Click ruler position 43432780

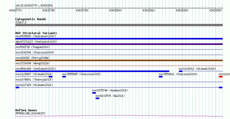[49, 10]
